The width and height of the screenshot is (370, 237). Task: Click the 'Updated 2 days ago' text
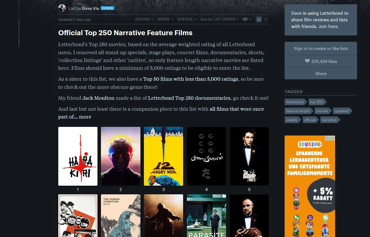click(x=75, y=20)
